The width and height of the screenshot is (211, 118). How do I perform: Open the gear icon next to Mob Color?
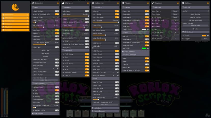click(x=148, y=48)
